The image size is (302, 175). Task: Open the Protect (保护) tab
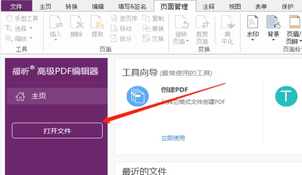[x=288, y=7]
